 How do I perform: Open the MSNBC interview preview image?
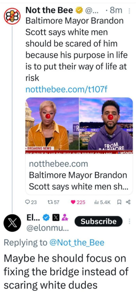(x=79, y=125)
